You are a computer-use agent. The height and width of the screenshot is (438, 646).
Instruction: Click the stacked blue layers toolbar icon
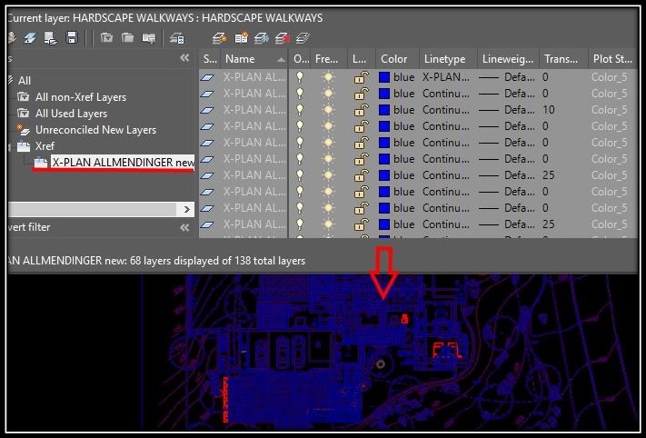click(30, 38)
